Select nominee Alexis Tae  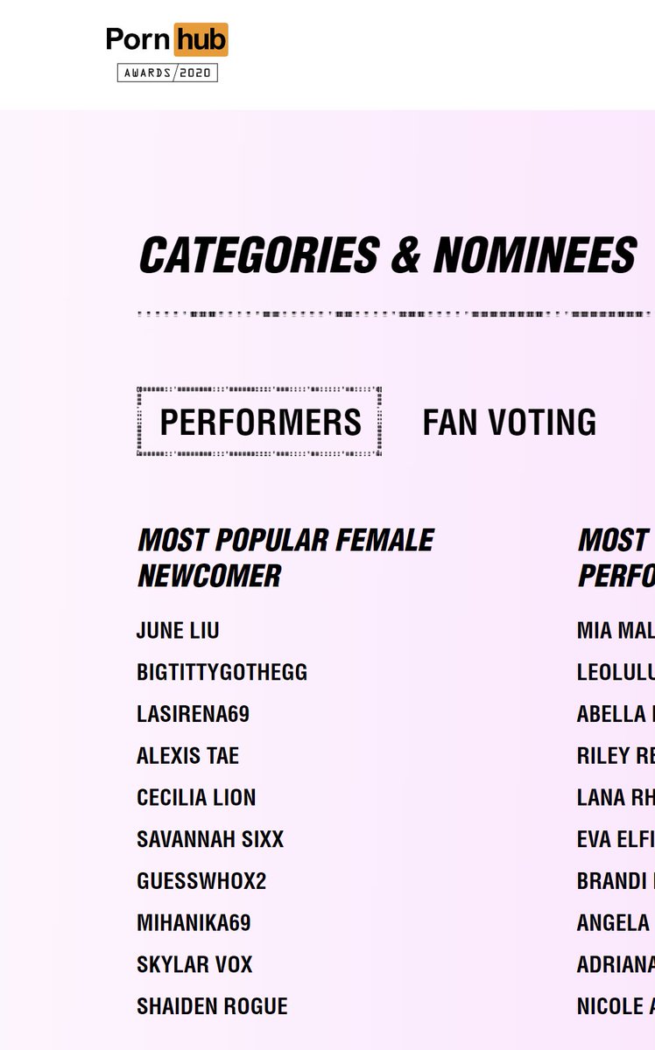coord(187,756)
